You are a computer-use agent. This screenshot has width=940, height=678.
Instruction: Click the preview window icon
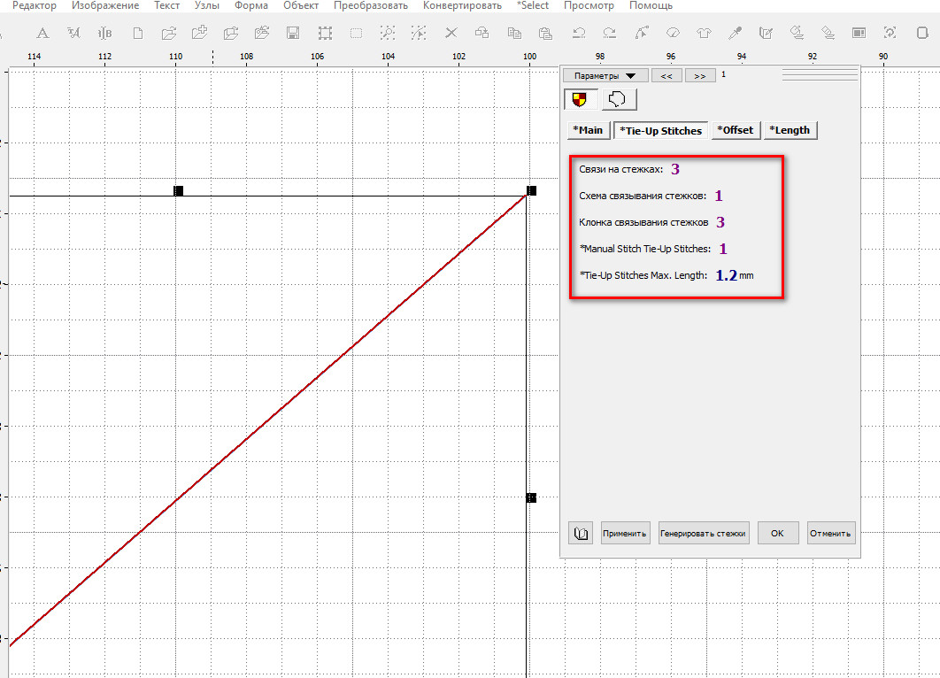[x=859, y=33]
